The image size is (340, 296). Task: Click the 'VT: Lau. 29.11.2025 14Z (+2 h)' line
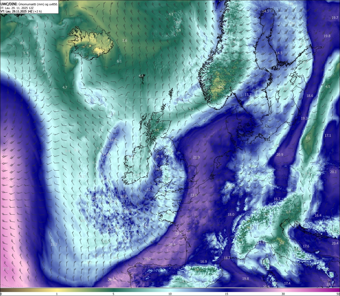21,11
